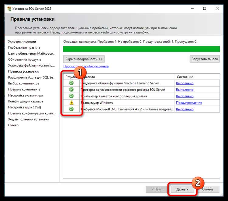This screenshot has width=228, height=201.
Task: Click the Результат column header
Action: click(x=71, y=77)
